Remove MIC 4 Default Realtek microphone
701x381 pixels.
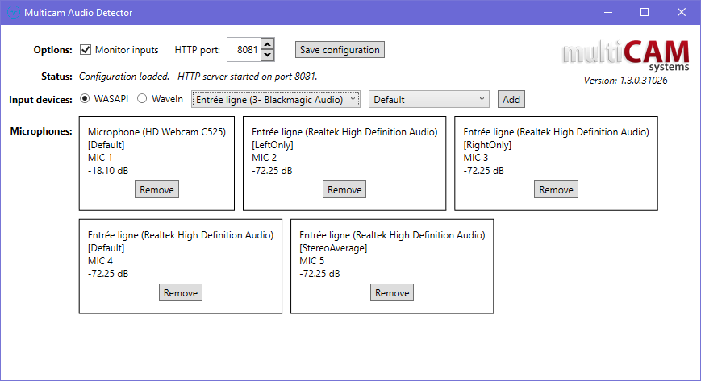(181, 292)
